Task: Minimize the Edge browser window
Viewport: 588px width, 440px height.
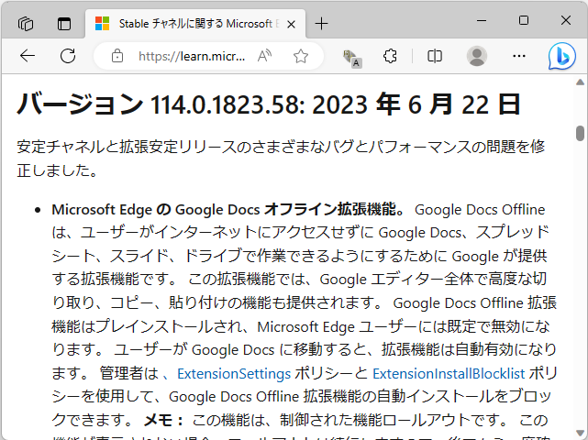Action: [x=482, y=20]
